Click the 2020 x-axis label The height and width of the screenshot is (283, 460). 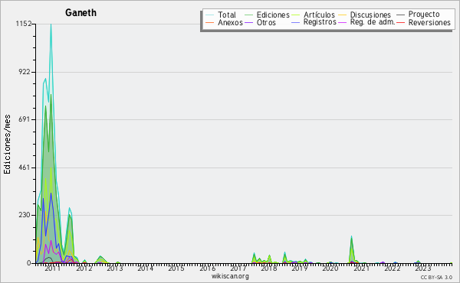point(330,268)
